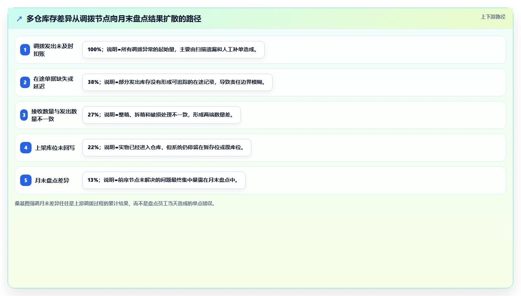Open the 13% description box

(x=164, y=180)
